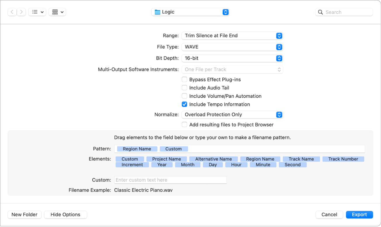Check Add resulting files to Project Browser
The image size is (381, 227).
(184, 124)
